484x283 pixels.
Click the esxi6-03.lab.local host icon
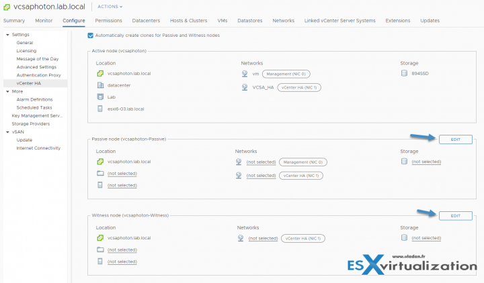100,109
